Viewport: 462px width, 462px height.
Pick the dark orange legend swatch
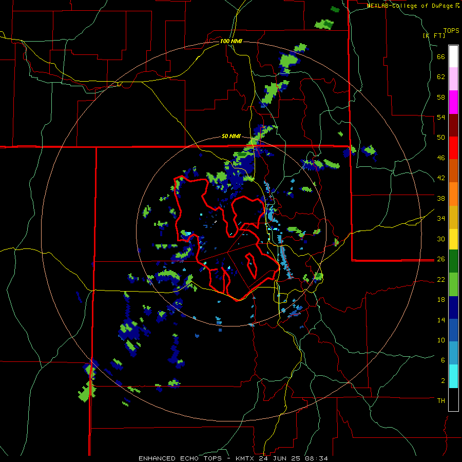453,171
